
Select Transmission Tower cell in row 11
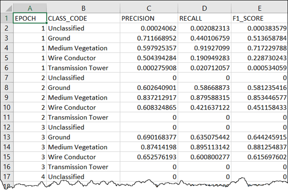[83, 117]
